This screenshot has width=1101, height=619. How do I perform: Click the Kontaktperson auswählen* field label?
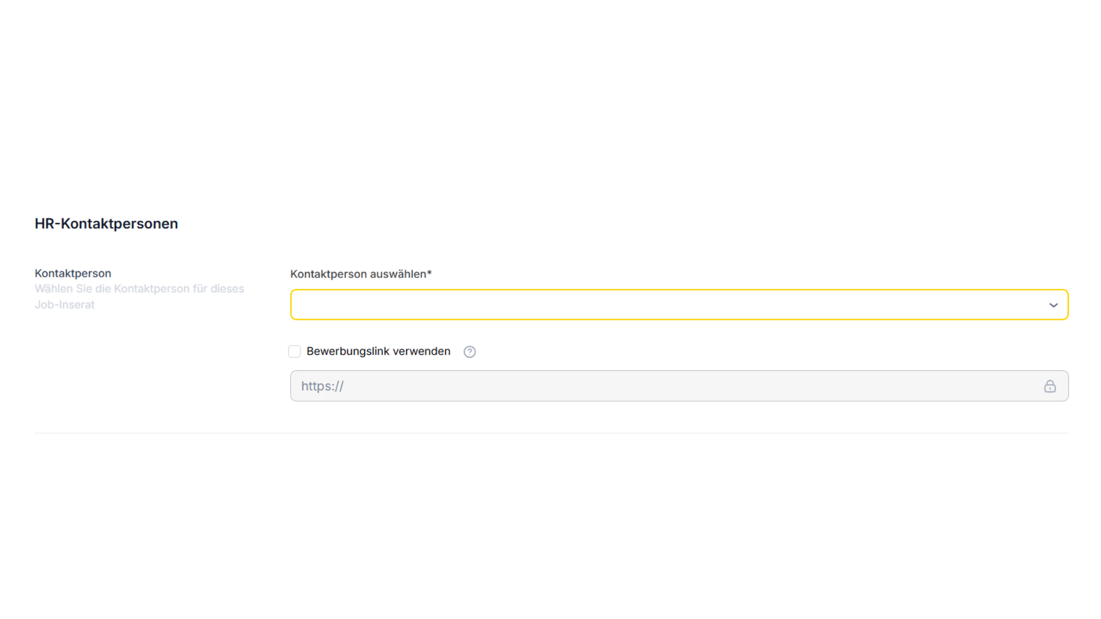pyautogui.click(x=361, y=274)
